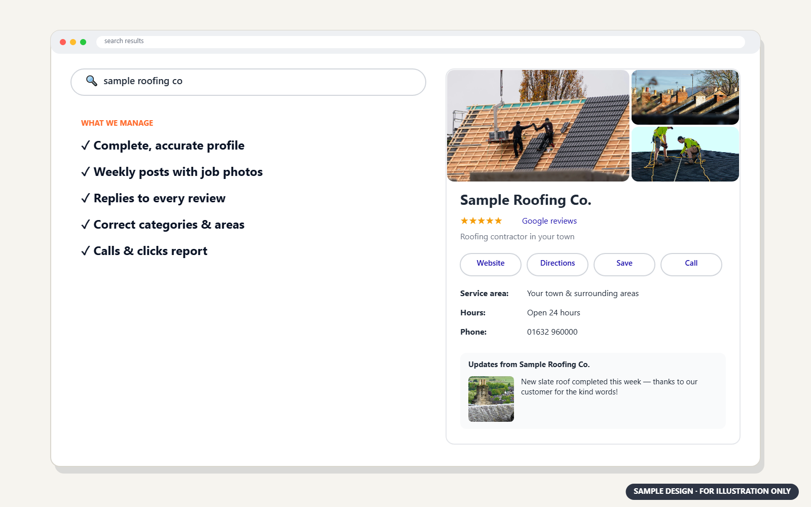811x507 pixels.
Task: Click 'Your town & surrounding areas' value
Action: pyautogui.click(x=583, y=294)
